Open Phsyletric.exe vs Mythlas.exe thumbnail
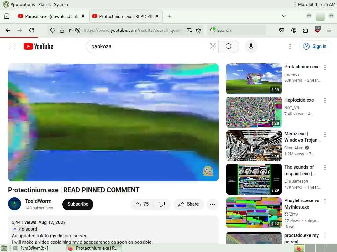The image size is (337, 252). point(254,212)
